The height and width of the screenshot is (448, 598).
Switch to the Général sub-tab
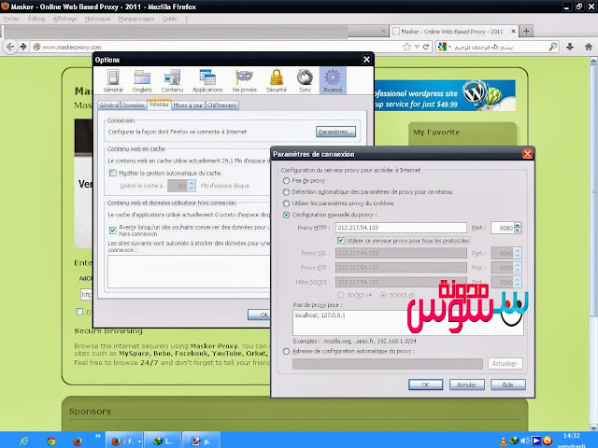pos(109,105)
